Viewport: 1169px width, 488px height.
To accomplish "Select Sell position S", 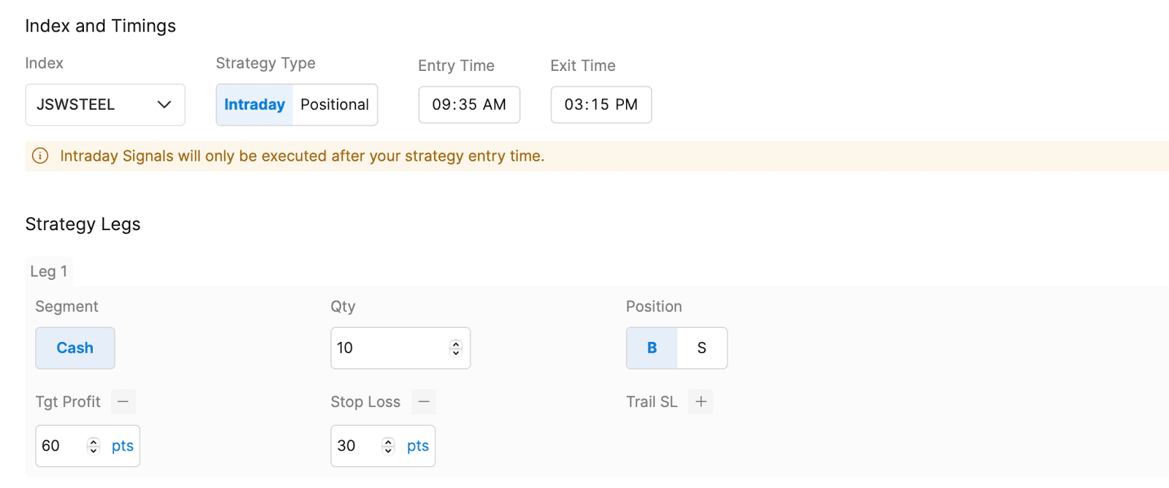I will pos(701,348).
